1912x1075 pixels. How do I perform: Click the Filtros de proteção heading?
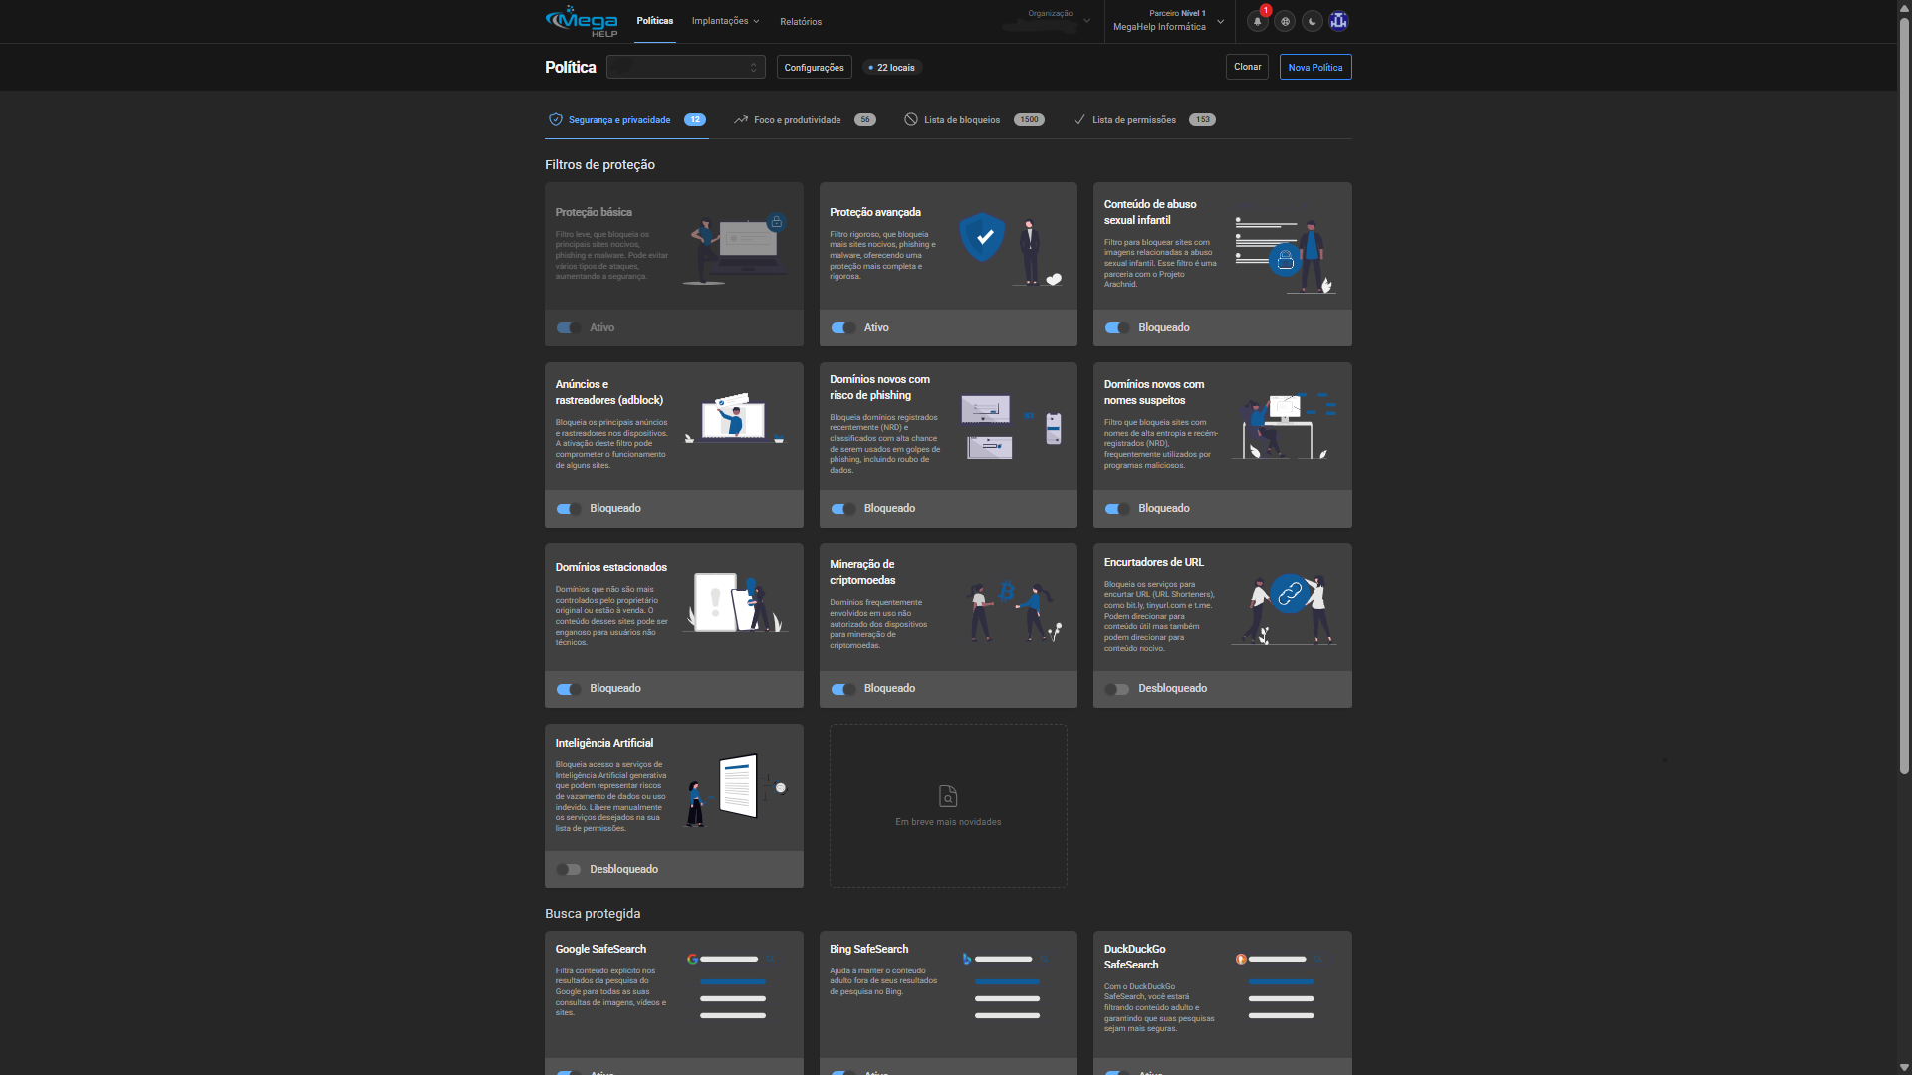point(599,165)
